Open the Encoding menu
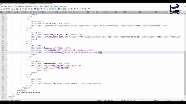The width and height of the screenshot is (186, 104). (x=21, y=6)
